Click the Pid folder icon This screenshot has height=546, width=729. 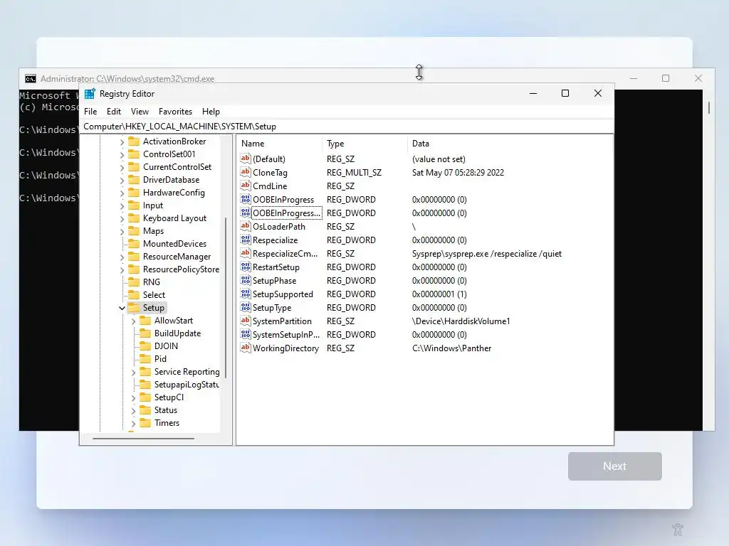(145, 359)
